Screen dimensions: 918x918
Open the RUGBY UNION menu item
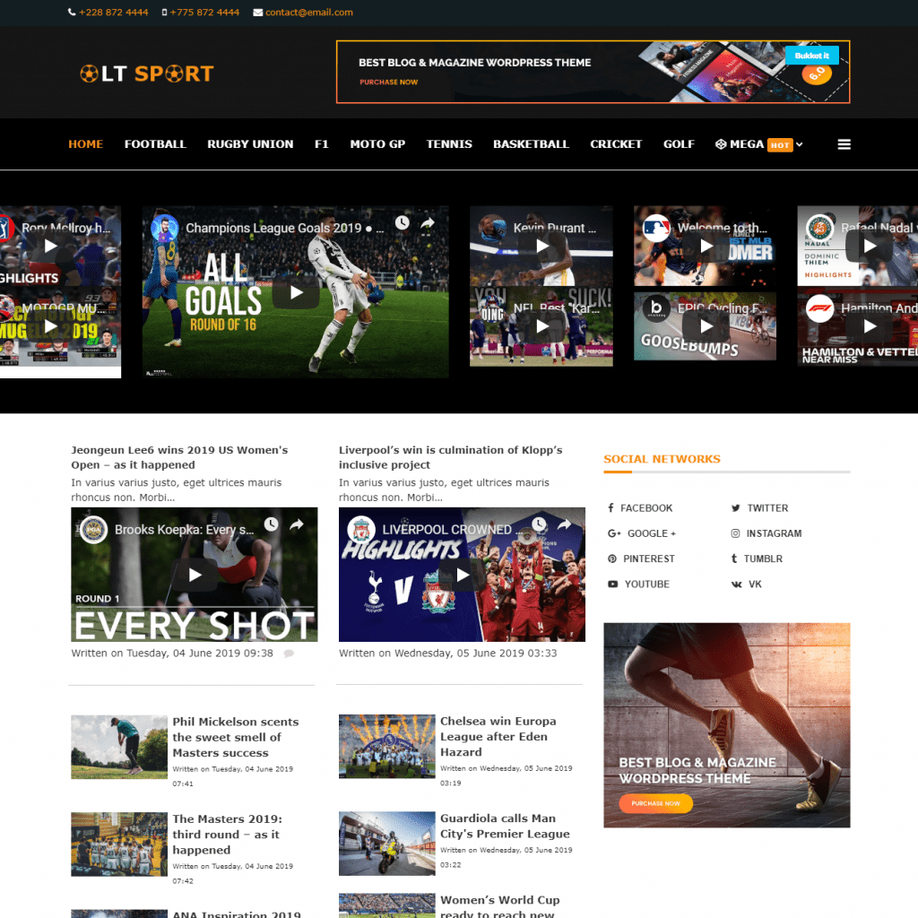(x=250, y=144)
